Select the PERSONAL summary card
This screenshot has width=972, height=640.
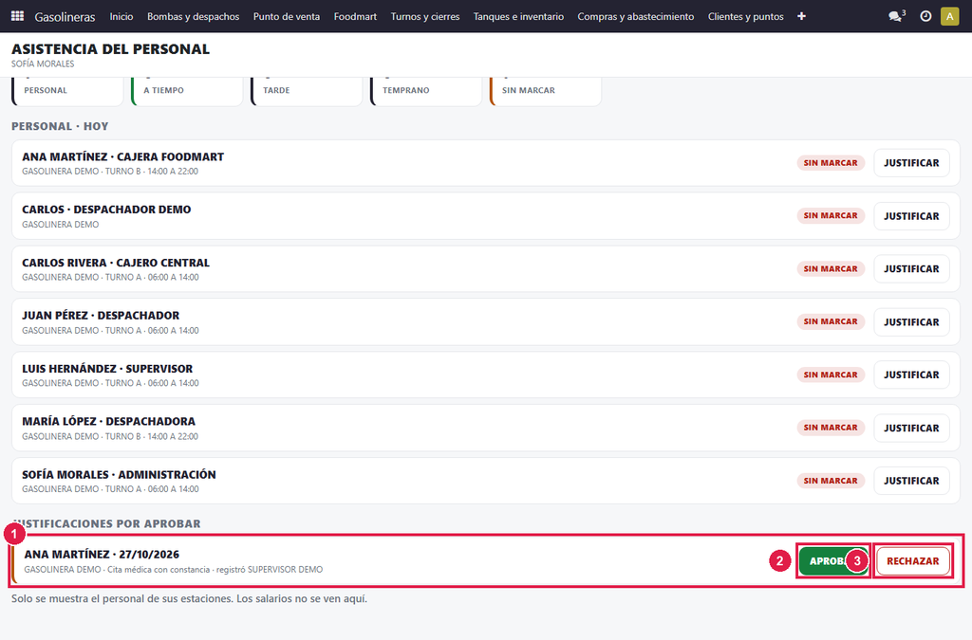[x=67, y=91]
